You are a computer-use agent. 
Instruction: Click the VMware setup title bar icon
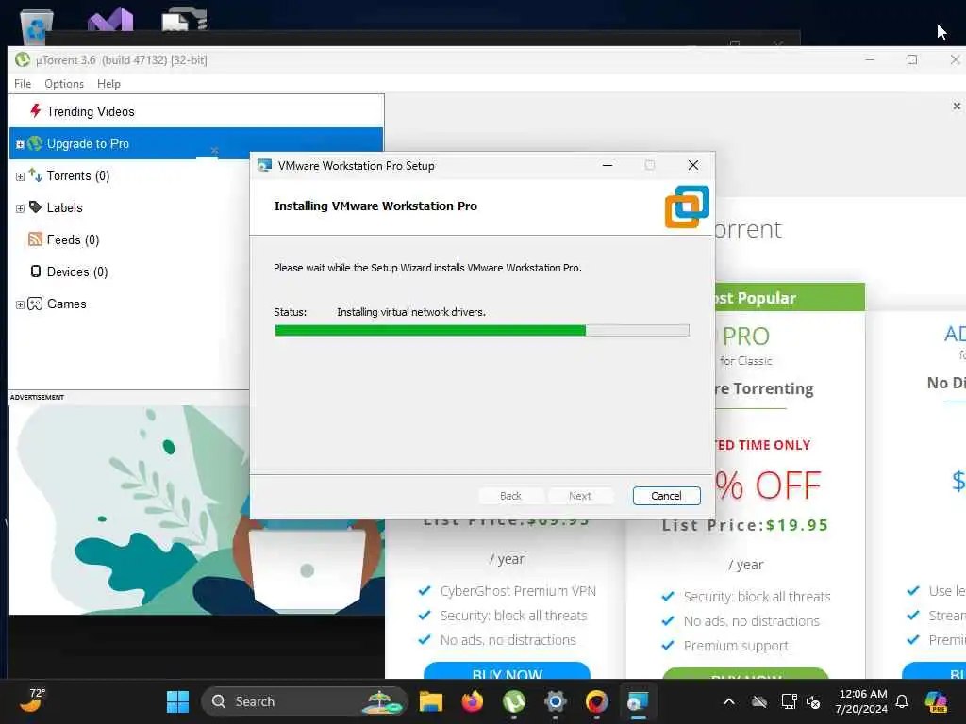coord(265,165)
